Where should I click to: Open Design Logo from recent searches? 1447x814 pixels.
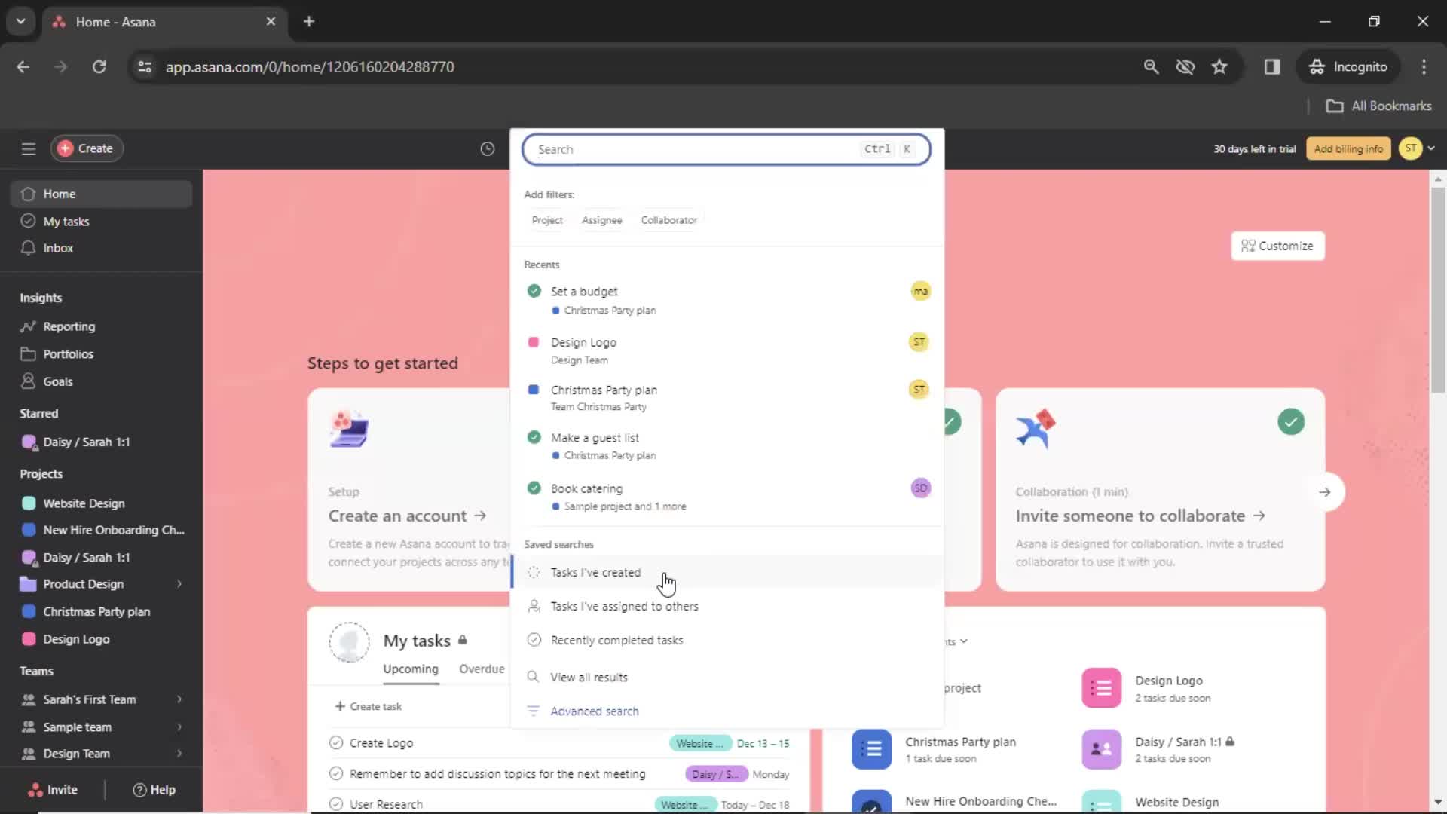point(727,350)
